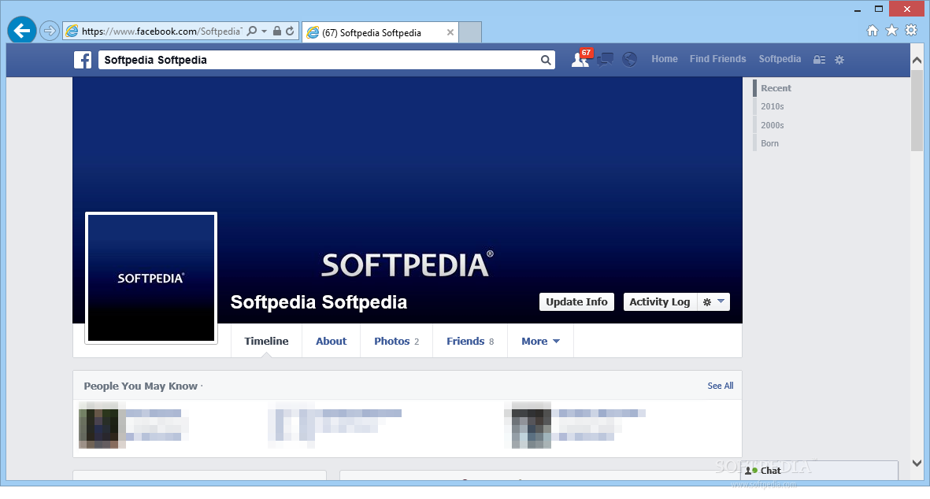The image size is (930, 499).
Task: Jump to 2010s in timeline navigator
Action: click(773, 107)
